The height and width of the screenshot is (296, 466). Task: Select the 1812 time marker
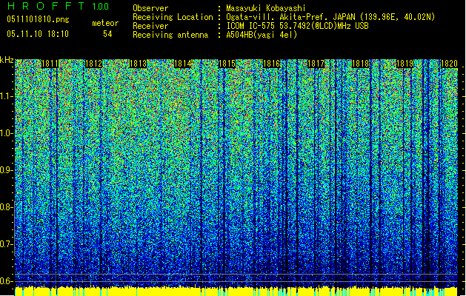click(94, 64)
